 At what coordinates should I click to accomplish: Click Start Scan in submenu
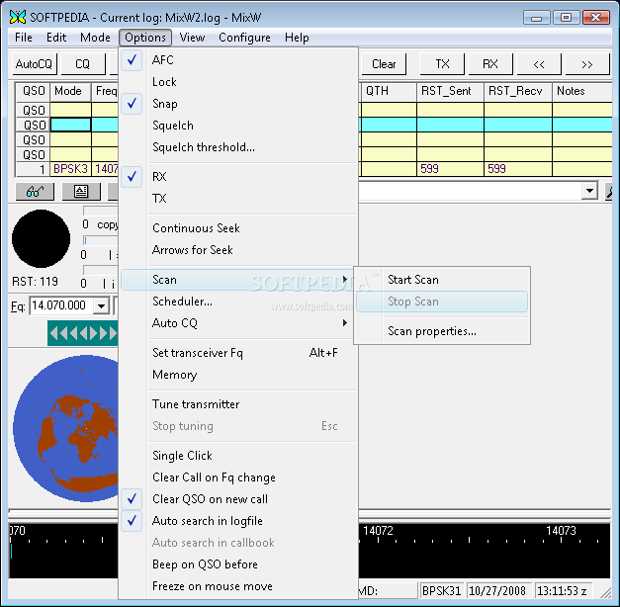[x=442, y=280]
